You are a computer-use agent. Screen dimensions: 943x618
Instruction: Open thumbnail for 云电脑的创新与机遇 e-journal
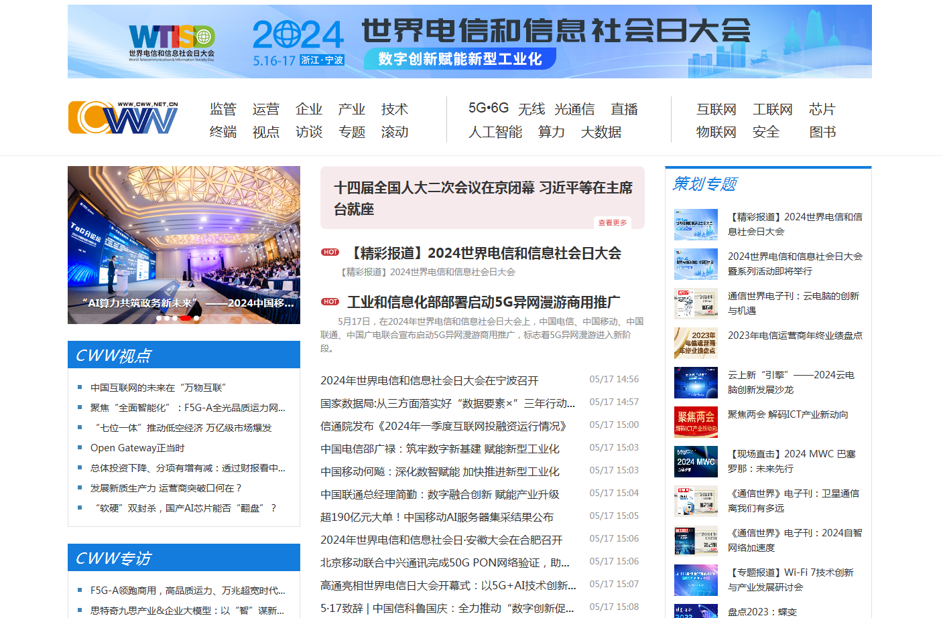[696, 303]
